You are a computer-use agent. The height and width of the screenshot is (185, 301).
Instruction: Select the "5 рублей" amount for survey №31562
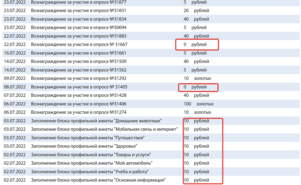pyautogui.click(x=195, y=70)
